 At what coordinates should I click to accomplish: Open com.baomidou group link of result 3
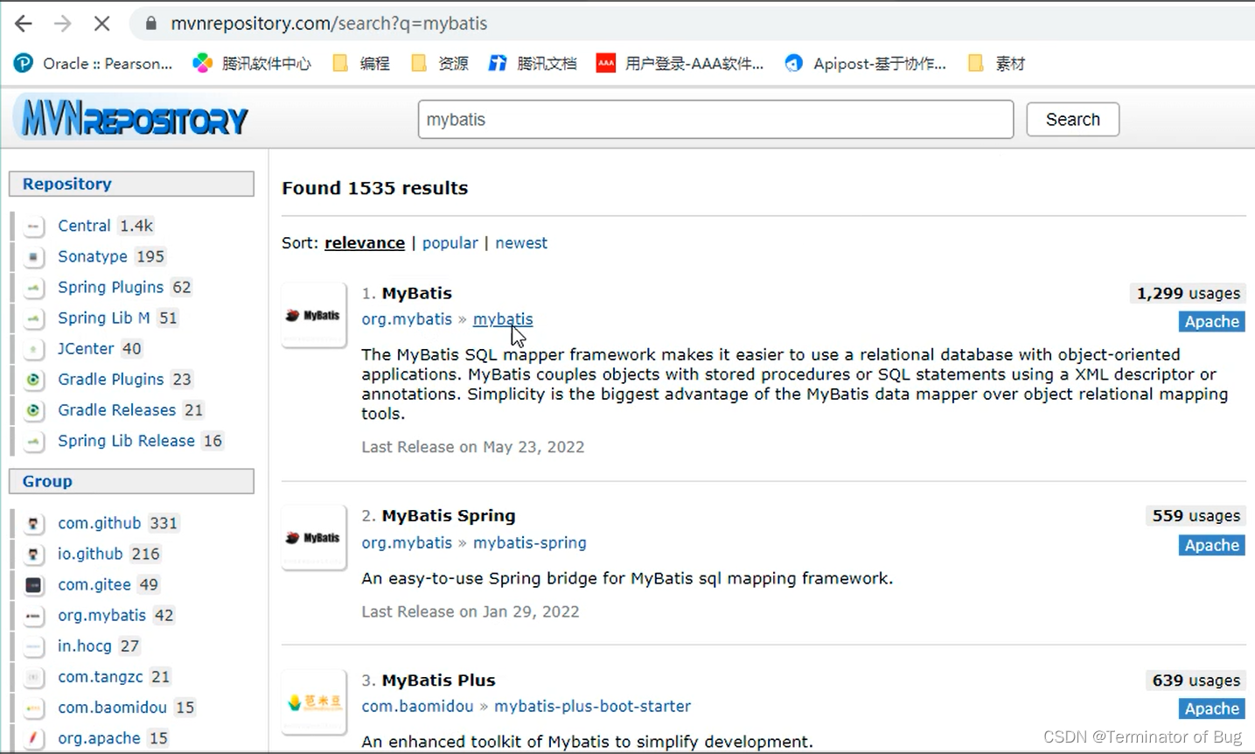point(417,706)
